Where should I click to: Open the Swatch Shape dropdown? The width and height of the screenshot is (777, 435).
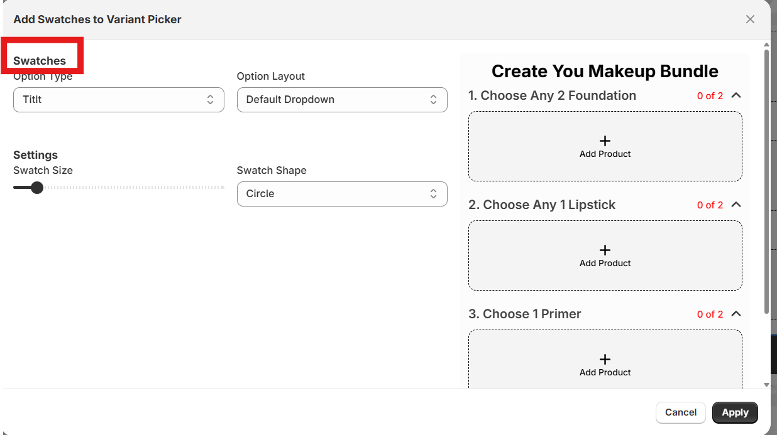pos(342,194)
